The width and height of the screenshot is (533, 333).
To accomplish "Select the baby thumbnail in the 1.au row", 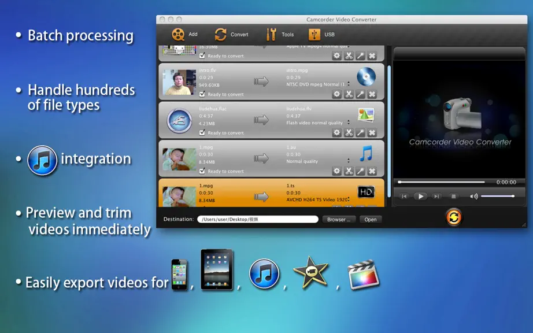I will [179, 158].
